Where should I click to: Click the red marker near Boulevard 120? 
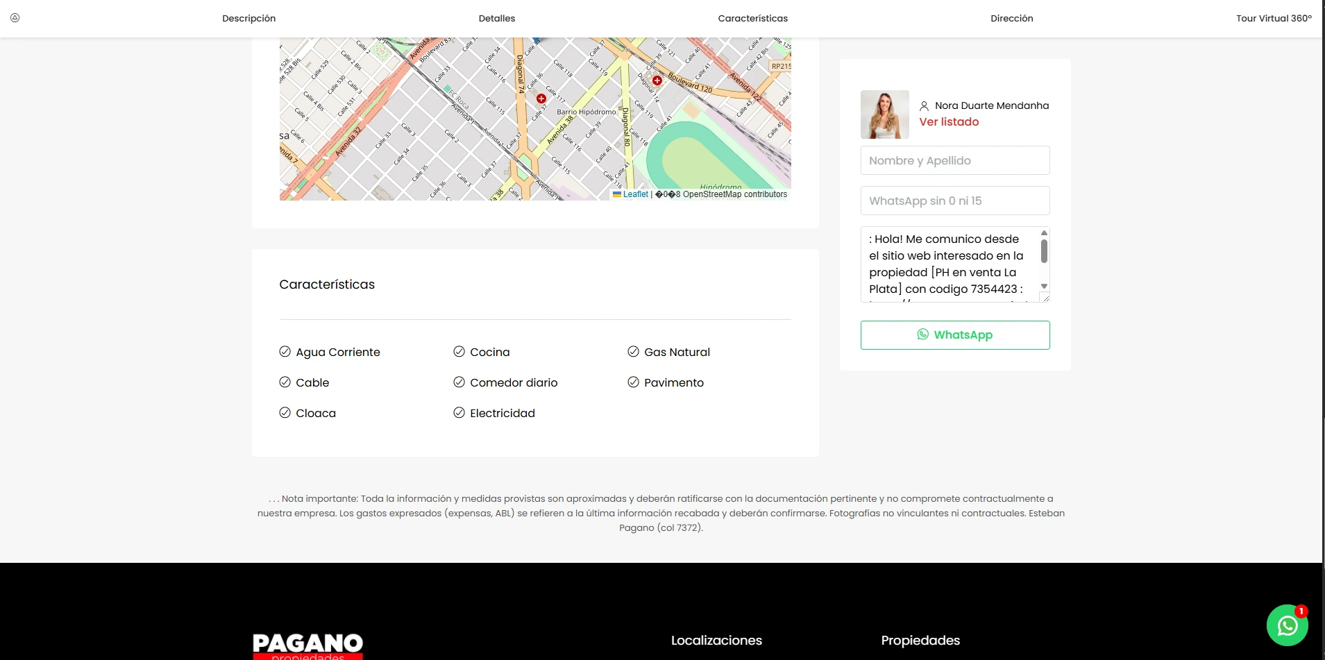click(x=657, y=81)
